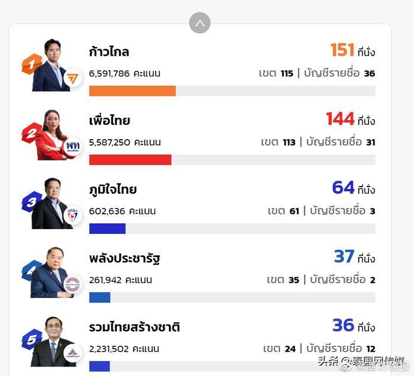
Task: Open the ก้าวไกล party name link
Action: pos(109,52)
